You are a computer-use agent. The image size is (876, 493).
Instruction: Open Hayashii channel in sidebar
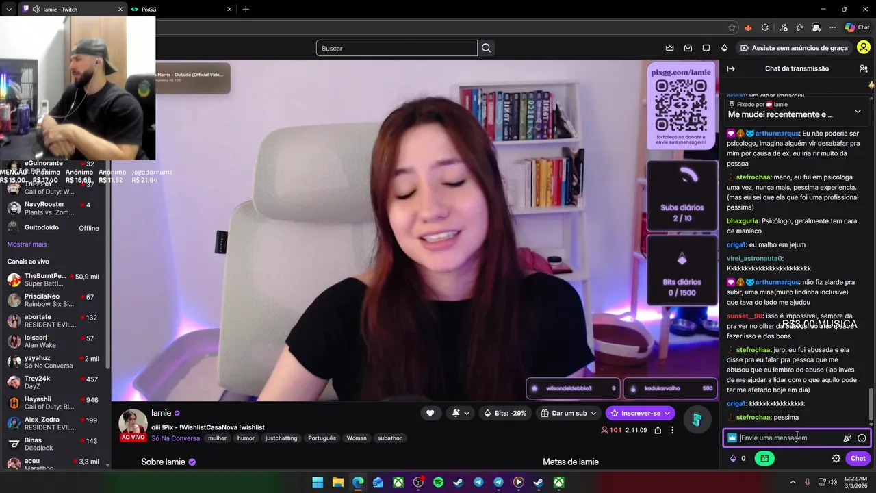(x=53, y=403)
